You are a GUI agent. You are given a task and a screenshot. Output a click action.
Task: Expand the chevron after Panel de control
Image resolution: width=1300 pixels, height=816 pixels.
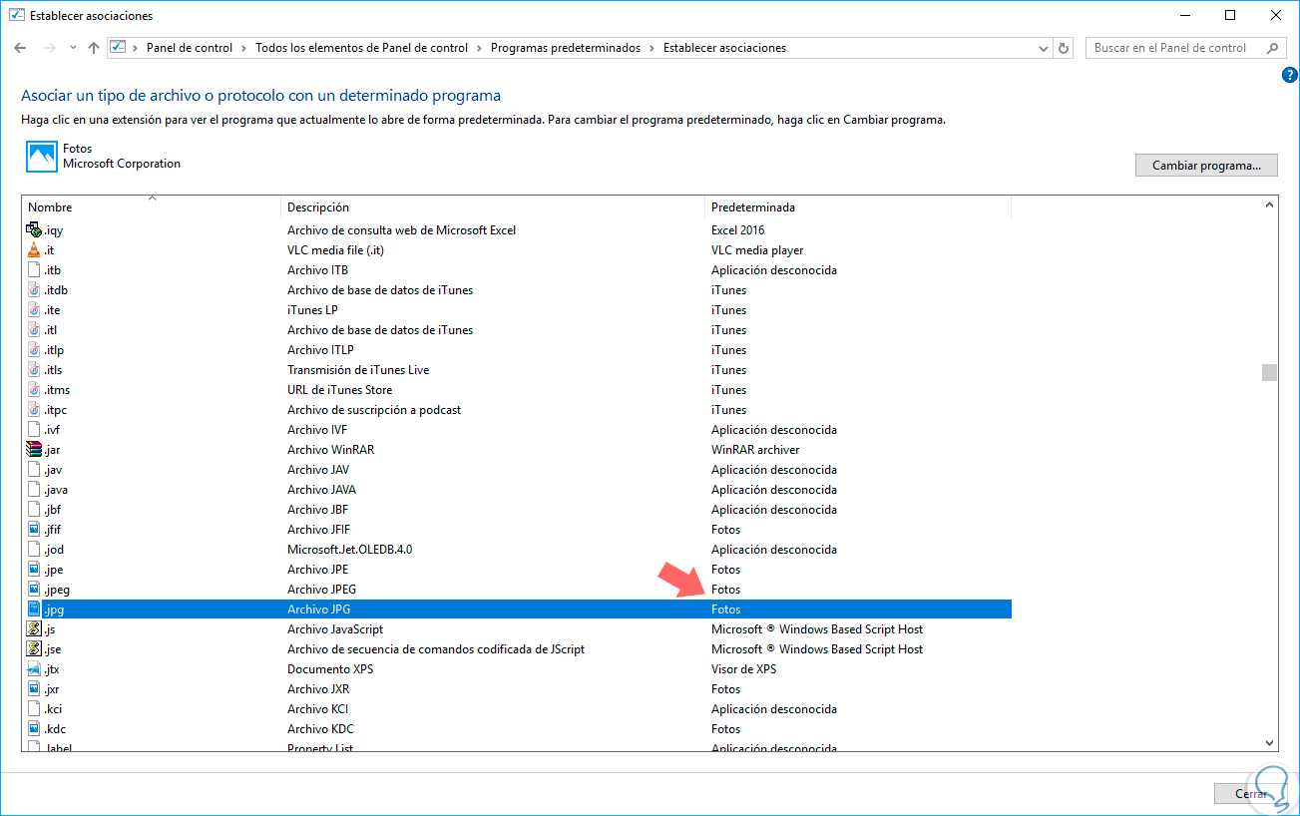[243, 48]
